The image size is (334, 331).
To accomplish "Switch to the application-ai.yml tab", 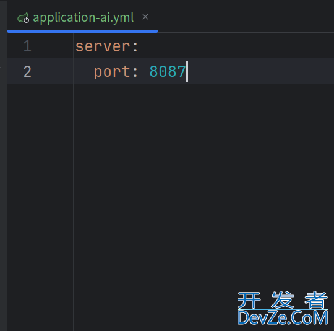I will click(x=83, y=17).
